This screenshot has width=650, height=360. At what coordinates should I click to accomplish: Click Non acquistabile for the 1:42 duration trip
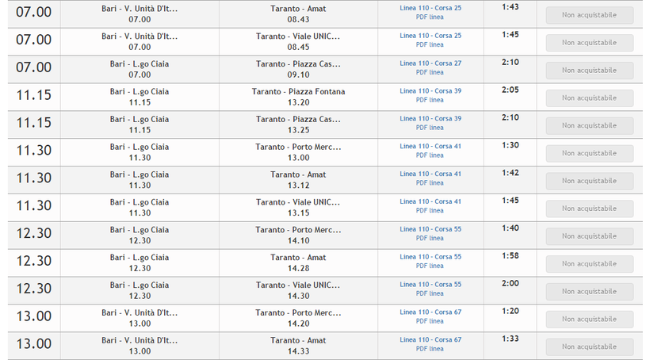(590, 181)
